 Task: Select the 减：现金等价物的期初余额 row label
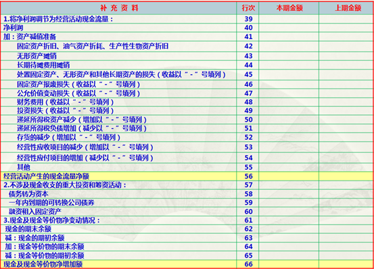(x=45, y=255)
